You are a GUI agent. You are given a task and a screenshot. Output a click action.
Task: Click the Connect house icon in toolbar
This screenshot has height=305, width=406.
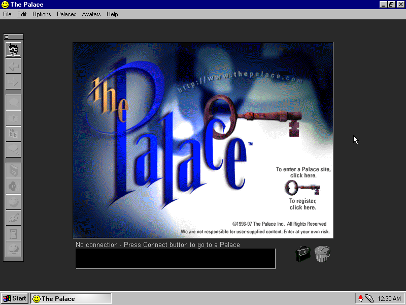14,50
